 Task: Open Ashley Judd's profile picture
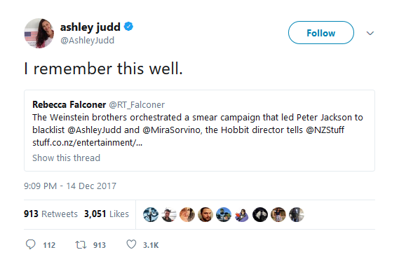coord(39,33)
